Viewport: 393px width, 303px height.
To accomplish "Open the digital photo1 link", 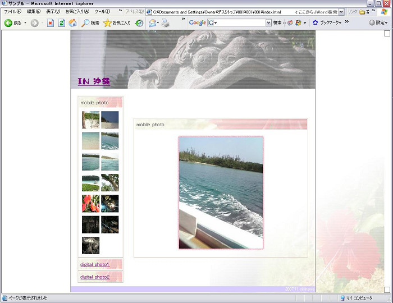I will coord(95,264).
